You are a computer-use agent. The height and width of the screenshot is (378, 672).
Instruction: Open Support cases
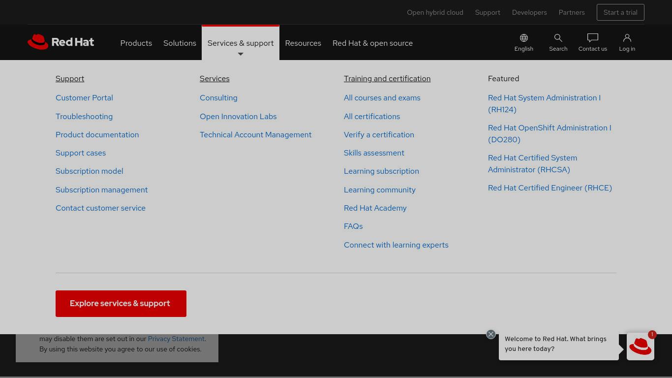(x=81, y=153)
